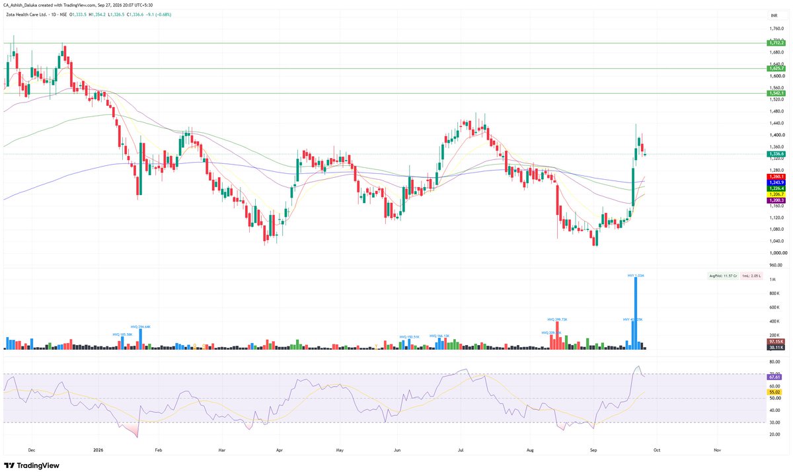793x476 pixels.
Task: Click the 1,760.0 tick on price axis
Action: pyautogui.click(x=776, y=29)
